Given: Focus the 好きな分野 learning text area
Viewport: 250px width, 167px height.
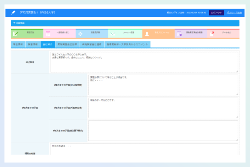Looking at the screenshot, I should [x=163, y=85].
